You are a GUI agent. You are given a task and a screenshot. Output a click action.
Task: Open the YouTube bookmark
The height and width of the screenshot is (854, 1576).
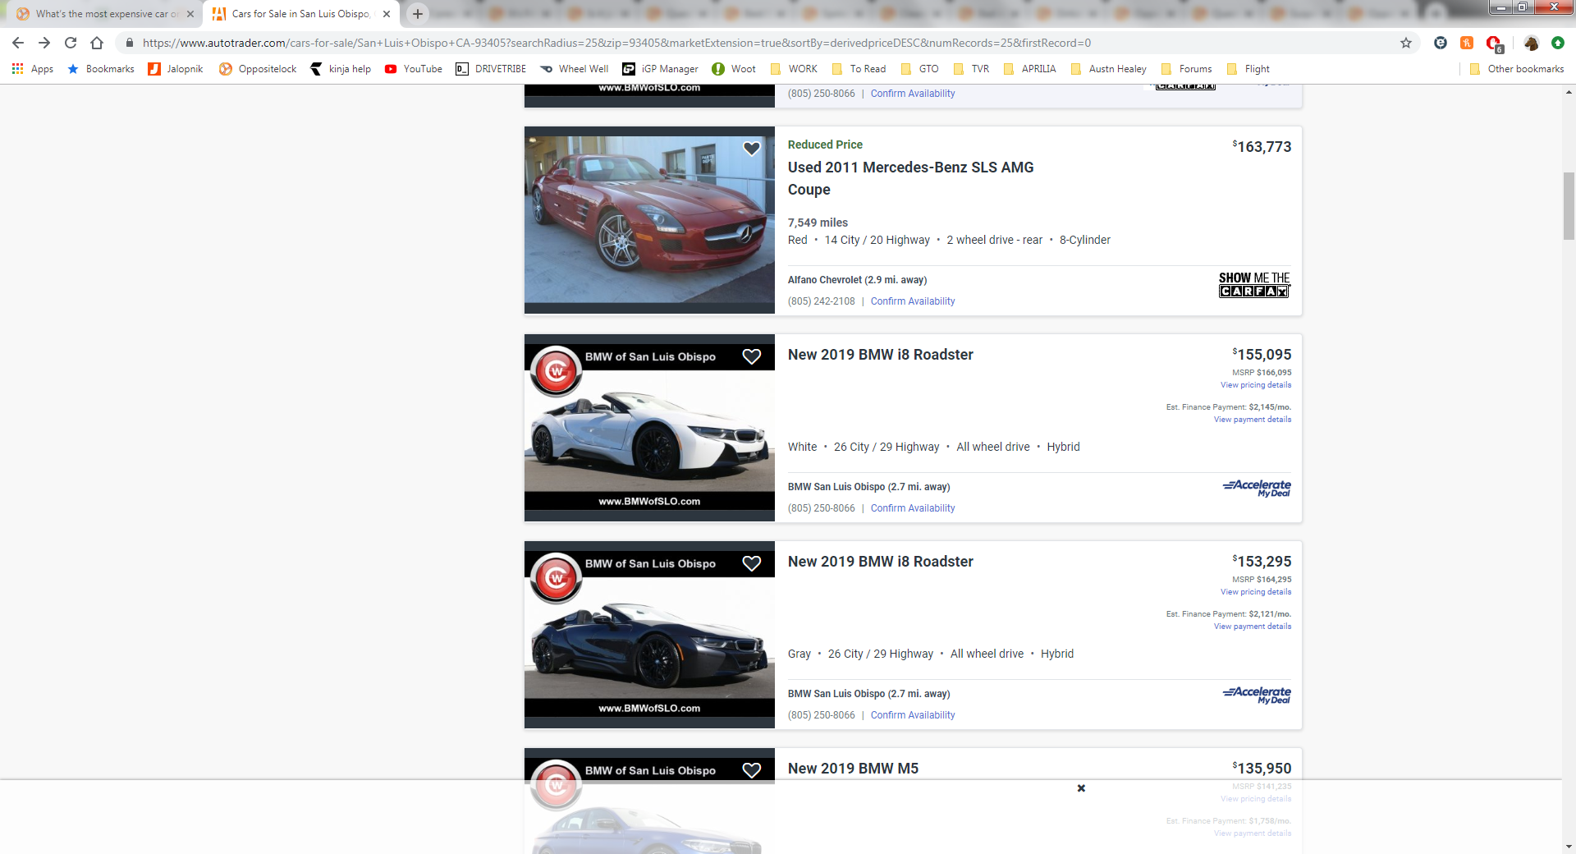[414, 69]
